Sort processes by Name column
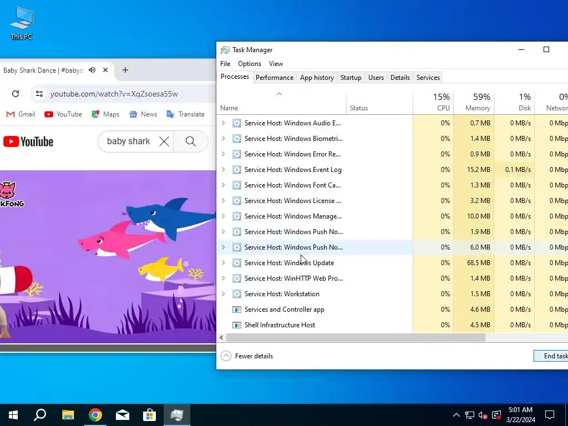This screenshot has height=426, width=568. point(282,103)
